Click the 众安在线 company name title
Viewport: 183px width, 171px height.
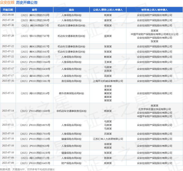click(7, 3)
